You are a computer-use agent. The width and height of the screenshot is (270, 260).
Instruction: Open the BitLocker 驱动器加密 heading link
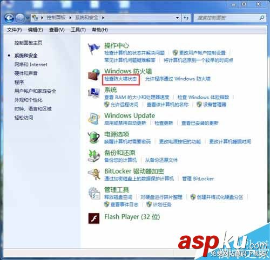tap(134, 171)
